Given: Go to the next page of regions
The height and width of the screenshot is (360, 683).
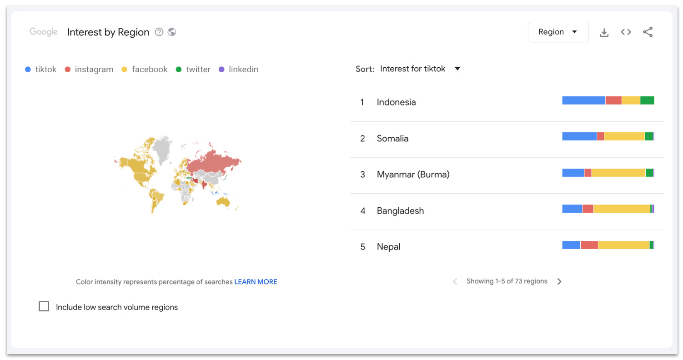Looking at the screenshot, I should tap(559, 281).
